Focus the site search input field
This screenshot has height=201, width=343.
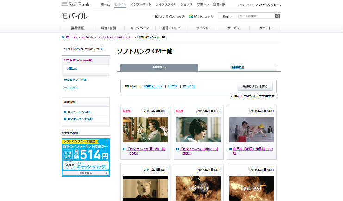point(256,16)
